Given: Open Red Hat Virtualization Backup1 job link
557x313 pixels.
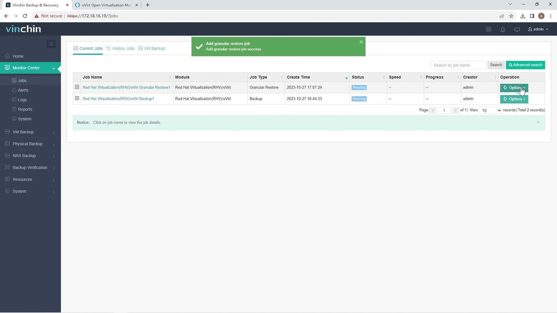Looking at the screenshot, I should pos(118,99).
